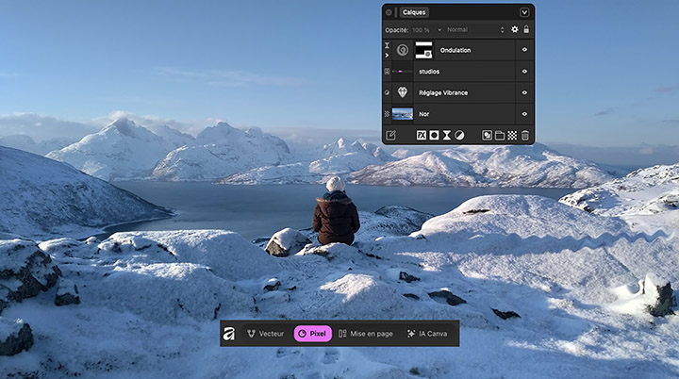
Task: Delete layer with the trash icon
Action: coord(525,135)
